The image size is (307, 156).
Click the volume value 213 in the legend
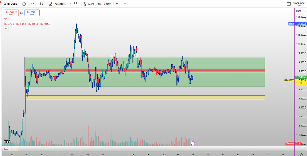point(5,19)
